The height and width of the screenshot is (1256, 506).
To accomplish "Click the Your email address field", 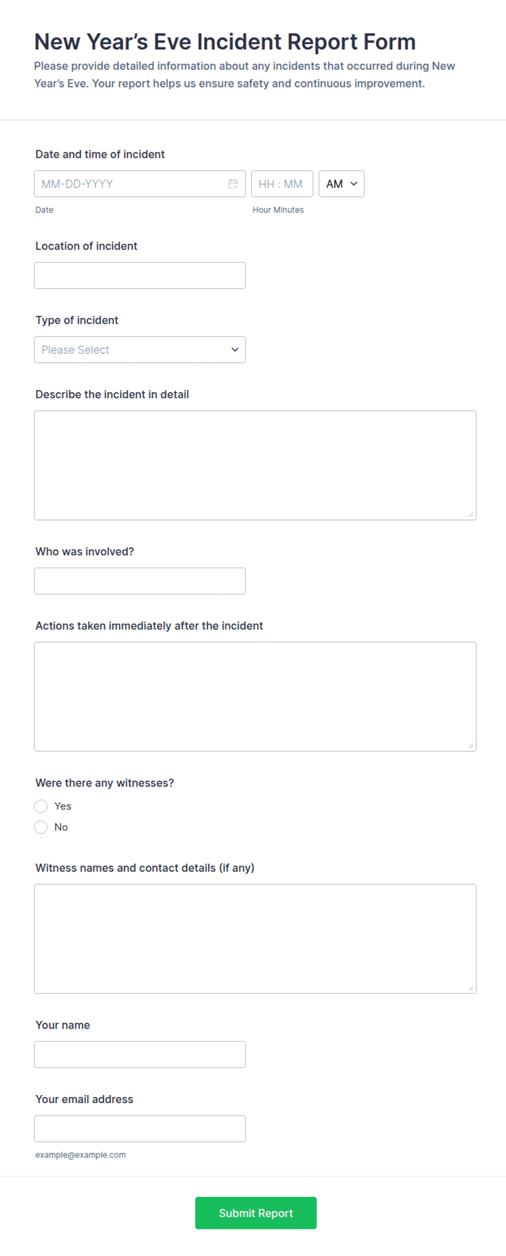I will [x=140, y=1129].
